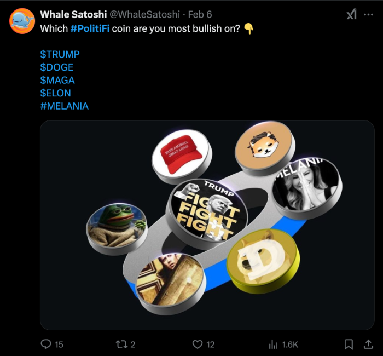Click the reply comment icon
This screenshot has width=383, height=356.
coord(47,344)
